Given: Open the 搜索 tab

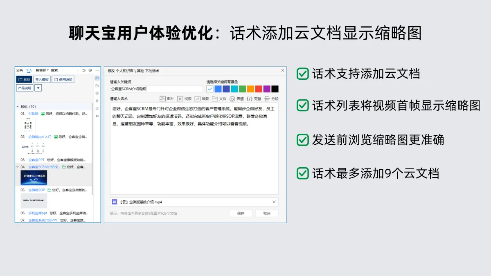Looking at the screenshot, I should (x=54, y=70).
